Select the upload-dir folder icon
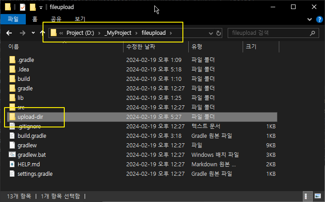This screenshot has width=325, height=202. tap(12, 117)
